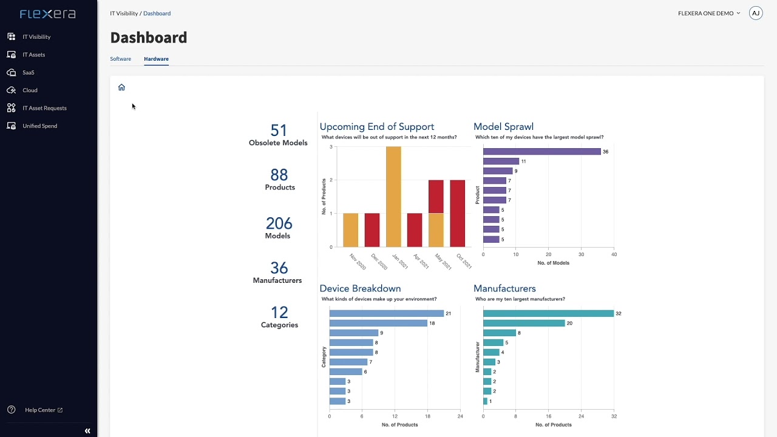Click the red segment of May 2021 bar

pos(436,197)
